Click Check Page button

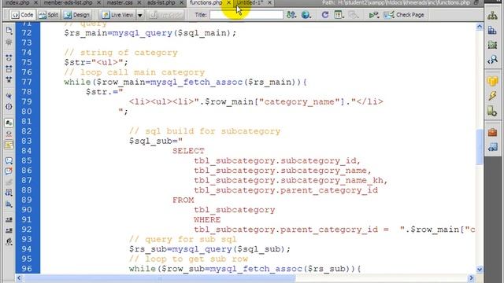coord(404,15)
